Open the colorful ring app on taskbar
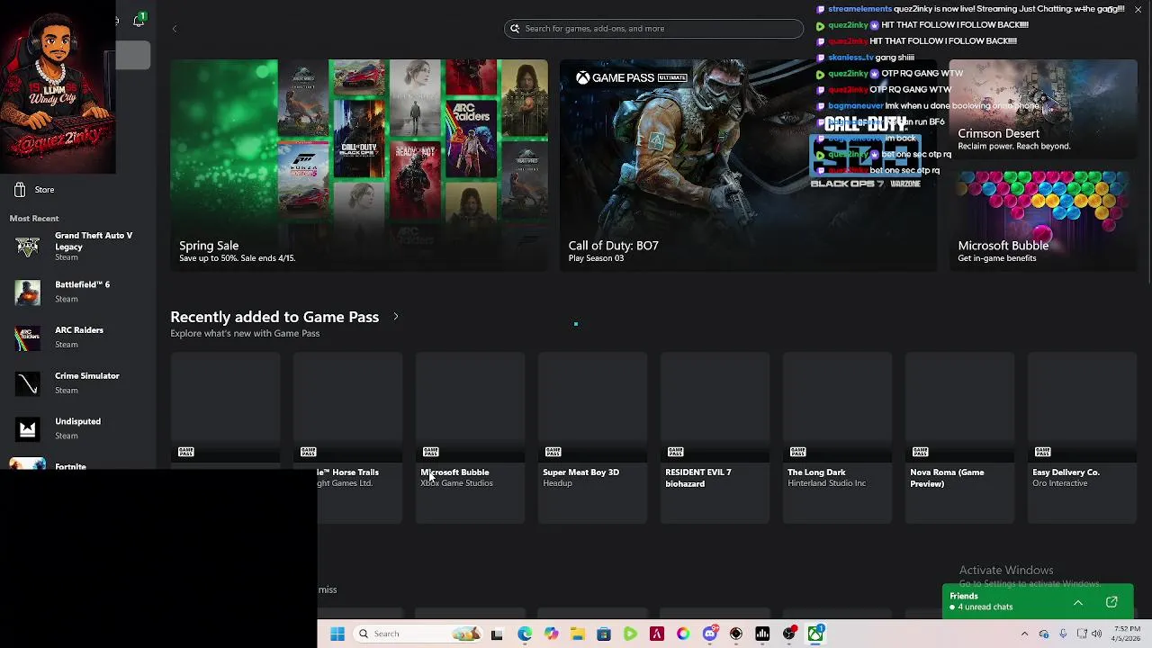The image size is (1152, 648). click(683, 634)
